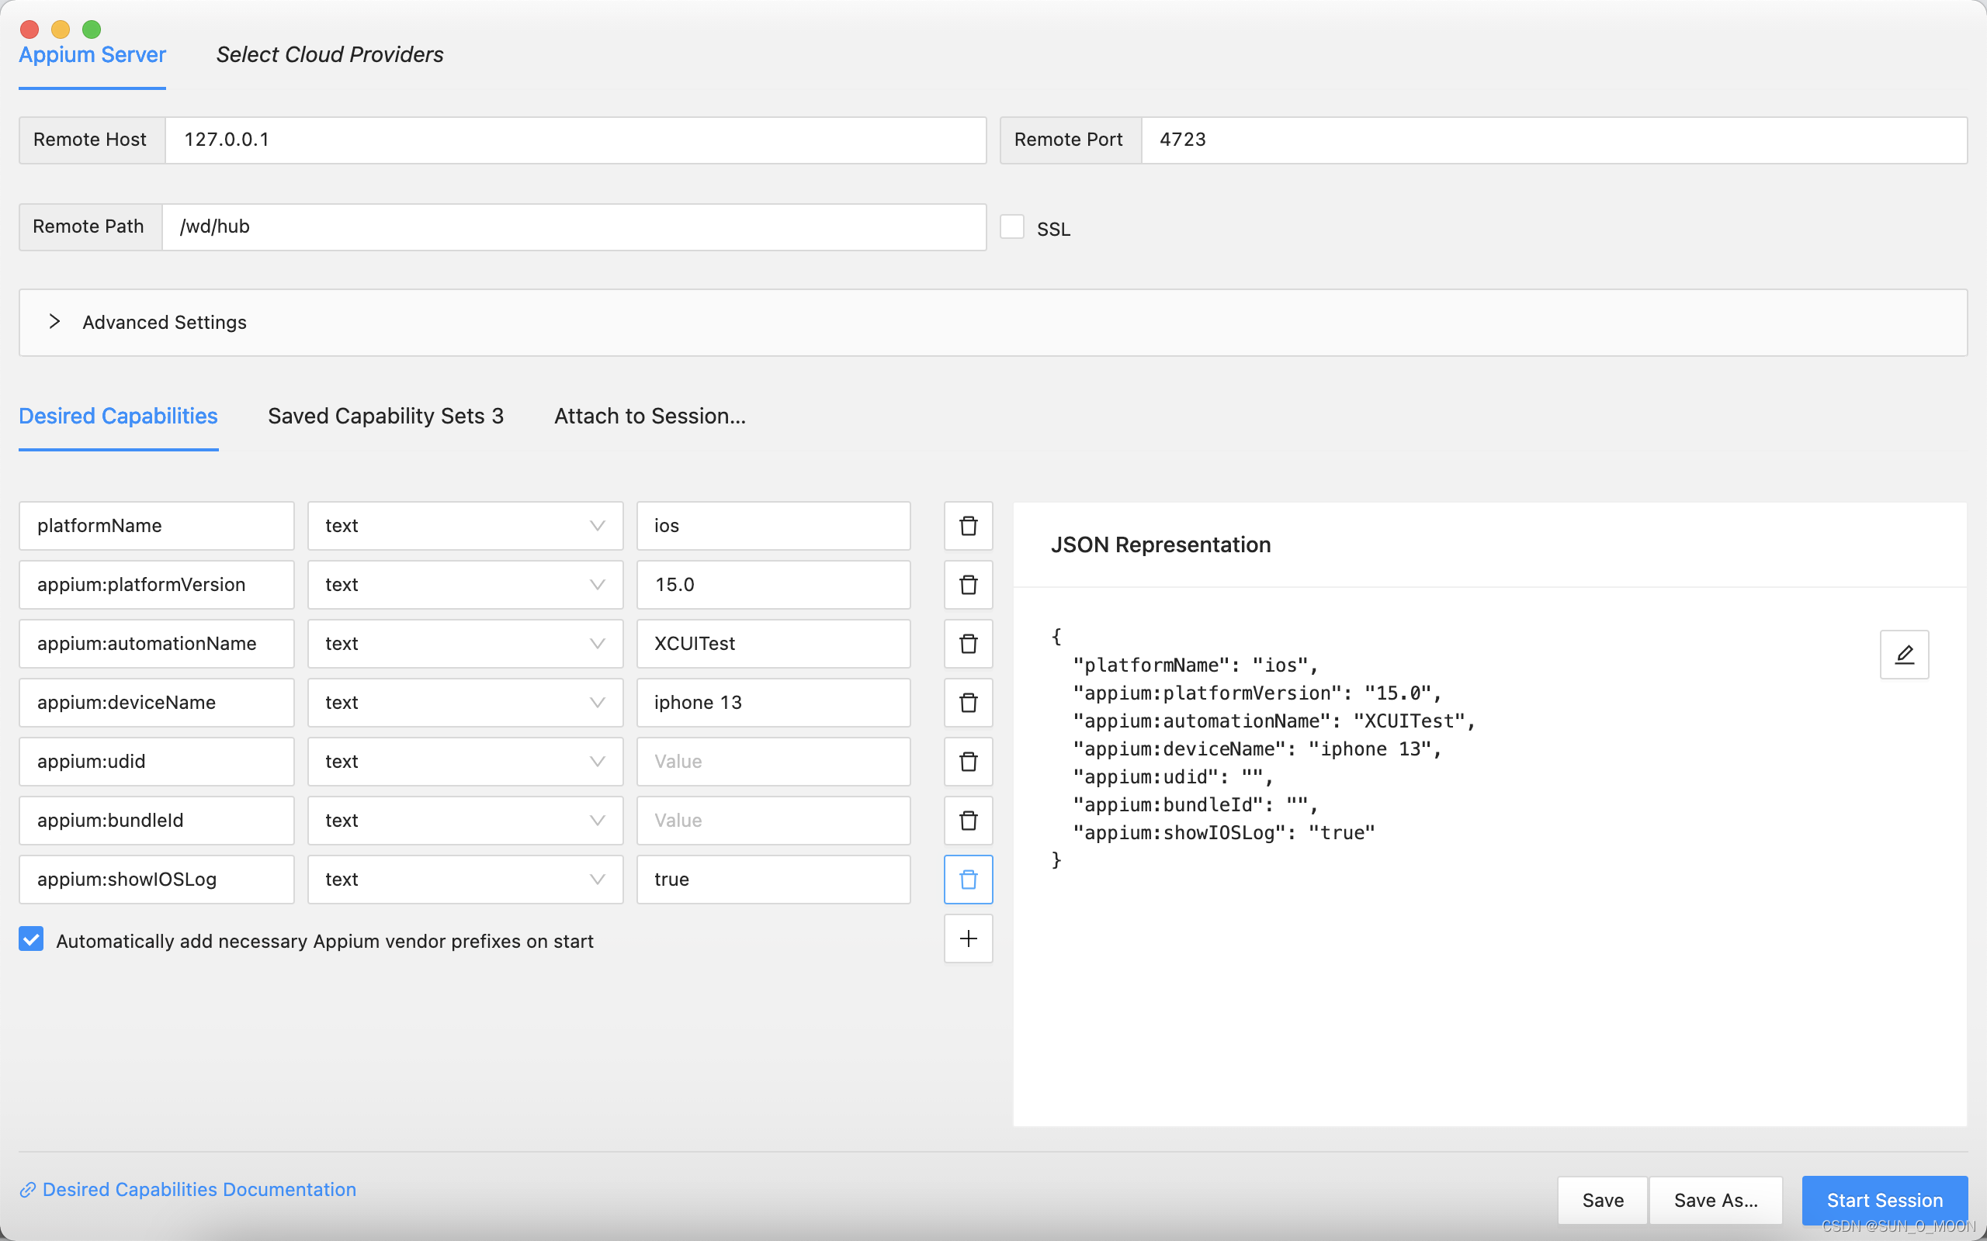The width and height of the screenshot is (1987, 1241).
Task: Start Session with the blue button
Action: point(1885,1200)
